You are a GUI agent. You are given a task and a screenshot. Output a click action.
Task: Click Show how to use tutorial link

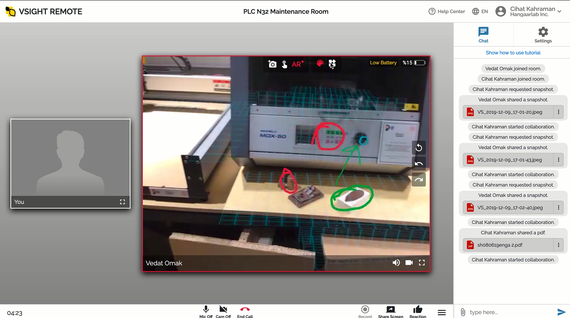513,53
